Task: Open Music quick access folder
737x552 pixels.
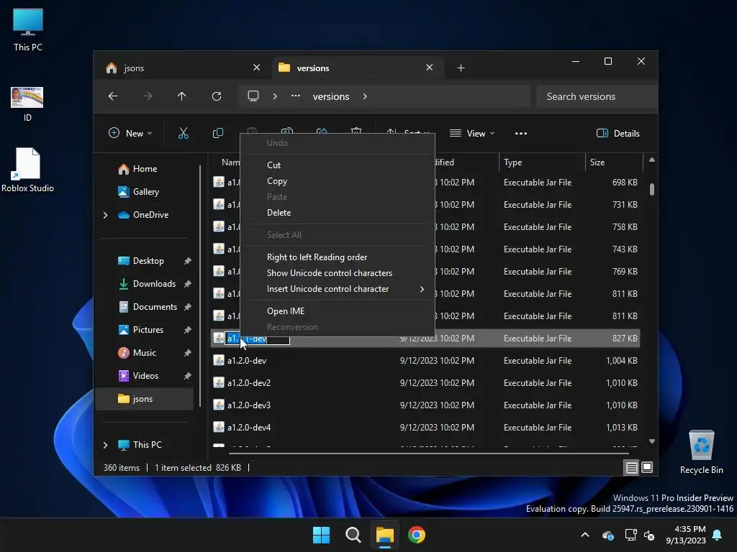Action: pos(144,353)
